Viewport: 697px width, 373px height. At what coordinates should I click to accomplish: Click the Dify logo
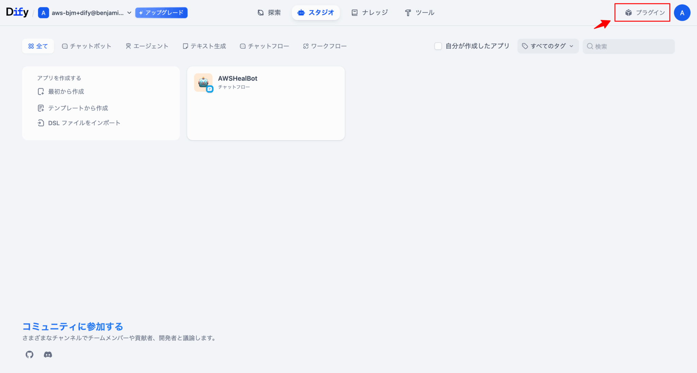(x=17, y=12)
